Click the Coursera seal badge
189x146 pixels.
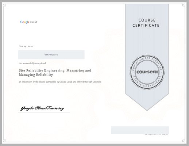147,72
